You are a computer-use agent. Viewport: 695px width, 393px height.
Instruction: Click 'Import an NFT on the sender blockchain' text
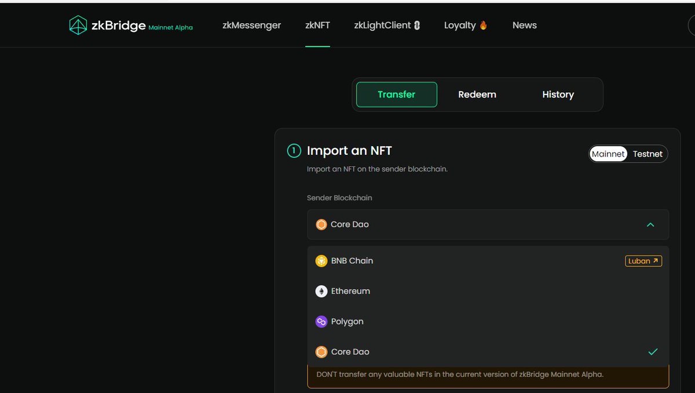click(x=377, y=169)
